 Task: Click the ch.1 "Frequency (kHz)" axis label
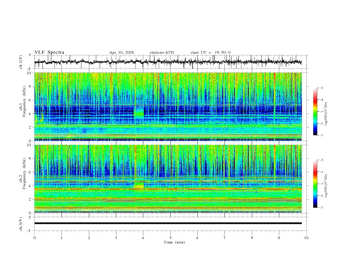click(24, 101)
